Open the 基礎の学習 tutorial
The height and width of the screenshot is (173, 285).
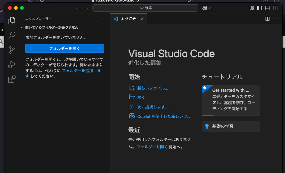[231, 126]
